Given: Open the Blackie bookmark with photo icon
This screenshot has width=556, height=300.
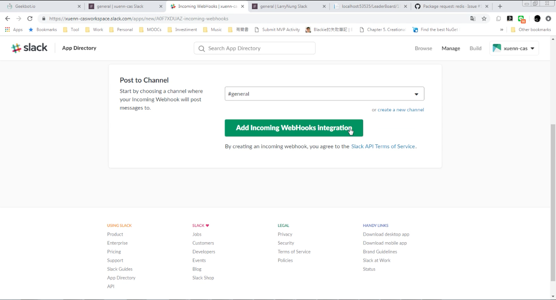Looking at the screenshot, I should pos(329,30).
